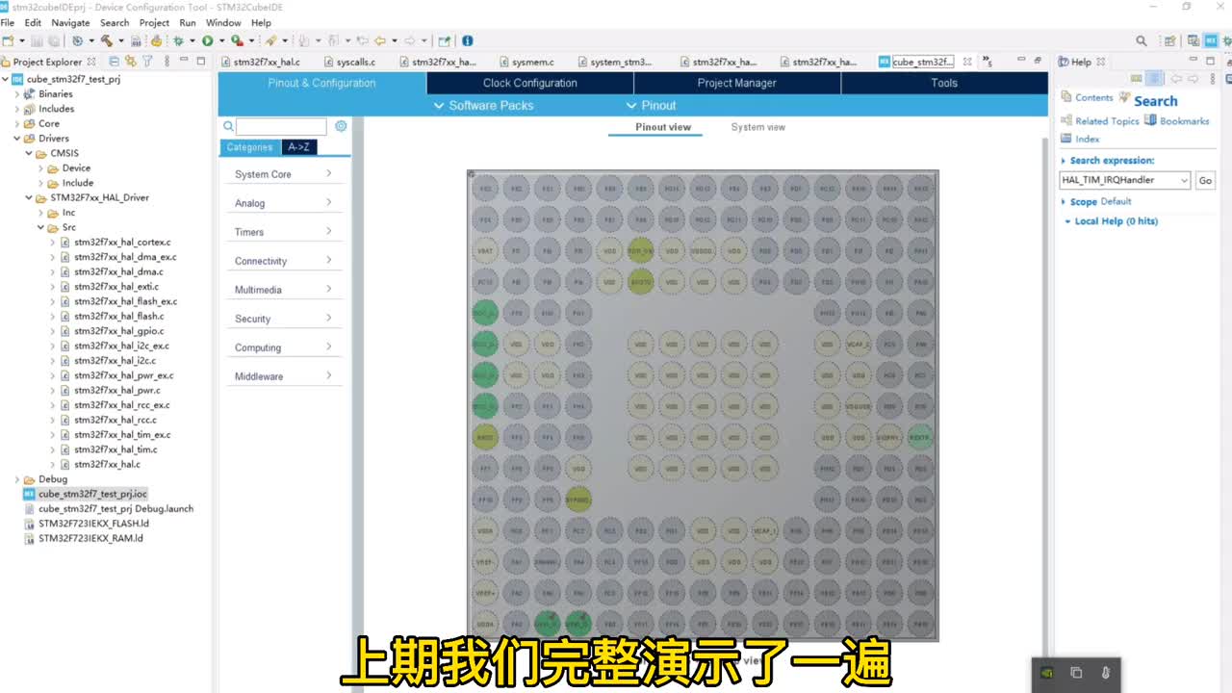The width and height of the screenshot is (1232, 693).
Task: Click the Show in external window Help icon
Action: coord(1137,79)
